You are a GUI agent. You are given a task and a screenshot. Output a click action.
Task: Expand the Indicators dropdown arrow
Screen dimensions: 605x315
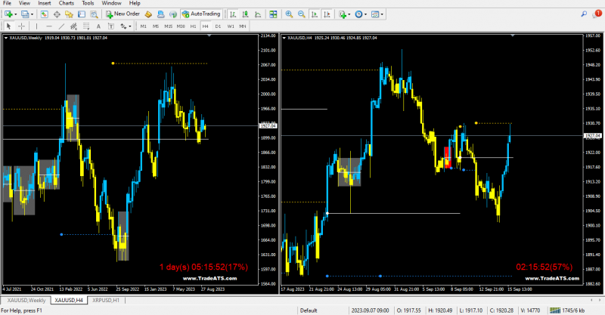[349, 14]
